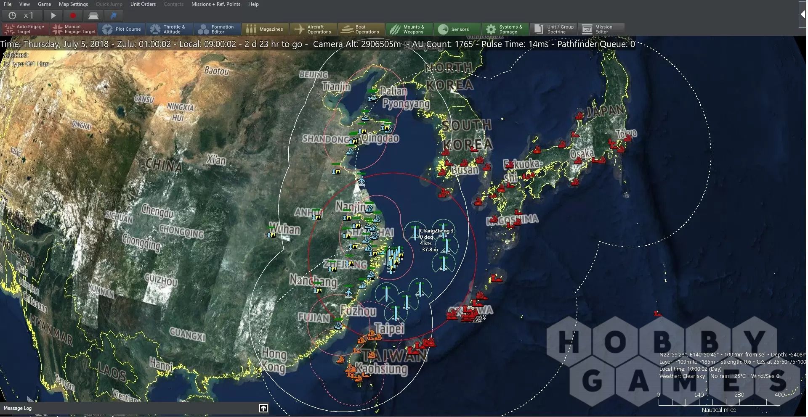The width and height of the screenshot is (808, 417).
Task: Select the naval unit icon at Dalian
Action: tap(373, 98)
